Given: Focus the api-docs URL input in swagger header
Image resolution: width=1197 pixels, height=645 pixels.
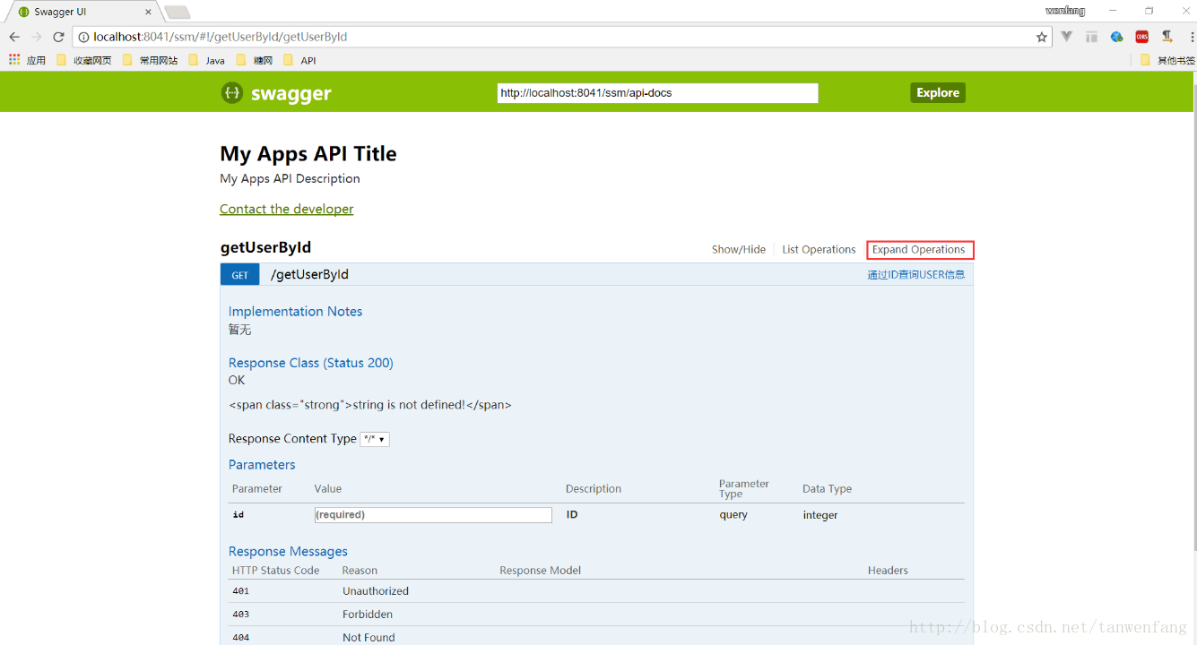Looking at the screenshot, I should click(x=658, y=93).
